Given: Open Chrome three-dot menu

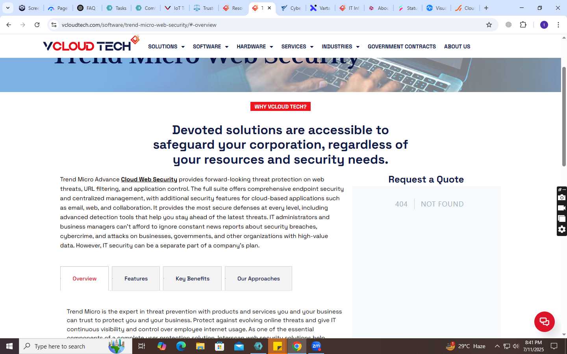Looking at the screenshot, I should [x=558, y=25].
